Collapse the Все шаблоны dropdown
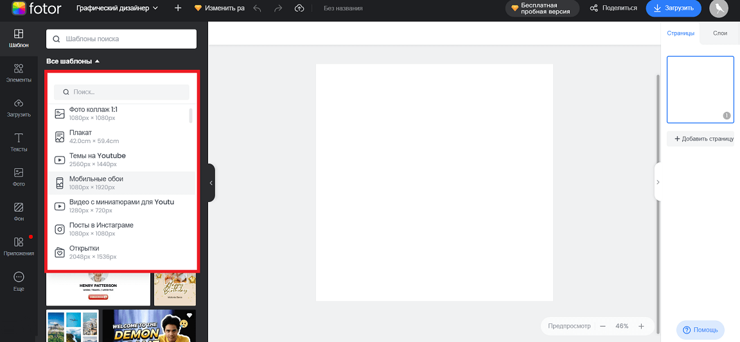The height and width of the screenshot is (342, 740). tap(73, 62)
